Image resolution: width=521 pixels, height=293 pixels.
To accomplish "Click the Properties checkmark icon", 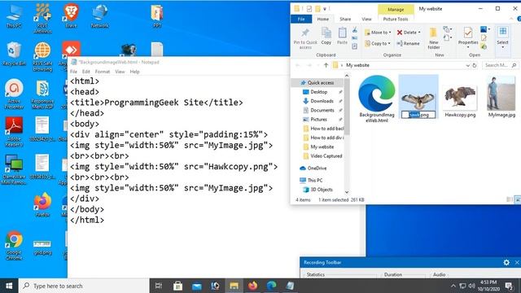I will tap(468, 33).
